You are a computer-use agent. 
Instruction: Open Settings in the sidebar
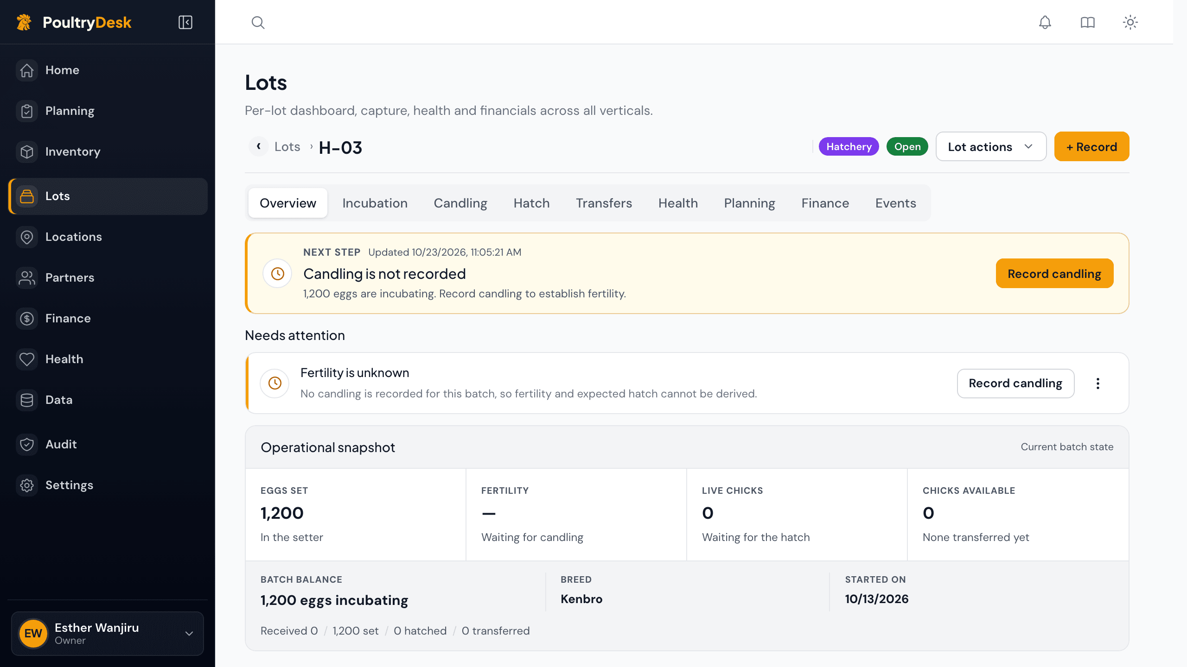(x=108, y=485)
